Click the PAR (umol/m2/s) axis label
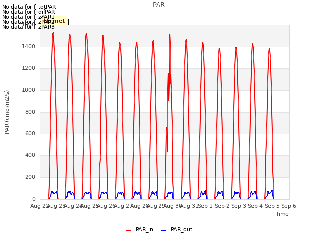This screenshot has width=319, height=239. click(x=7, y=112)
